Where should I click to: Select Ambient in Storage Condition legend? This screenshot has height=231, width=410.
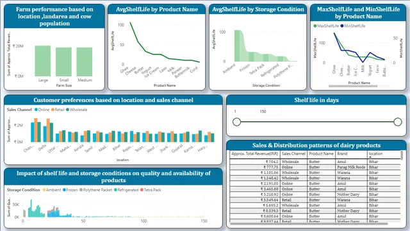[51, 190]
